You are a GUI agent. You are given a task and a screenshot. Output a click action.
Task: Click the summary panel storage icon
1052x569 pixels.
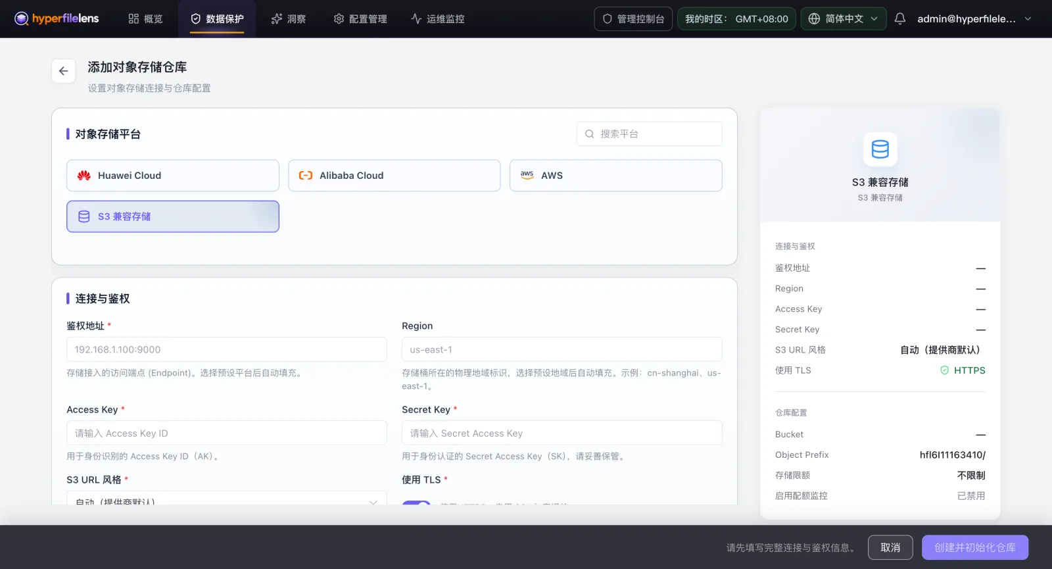tap(880, 149)
